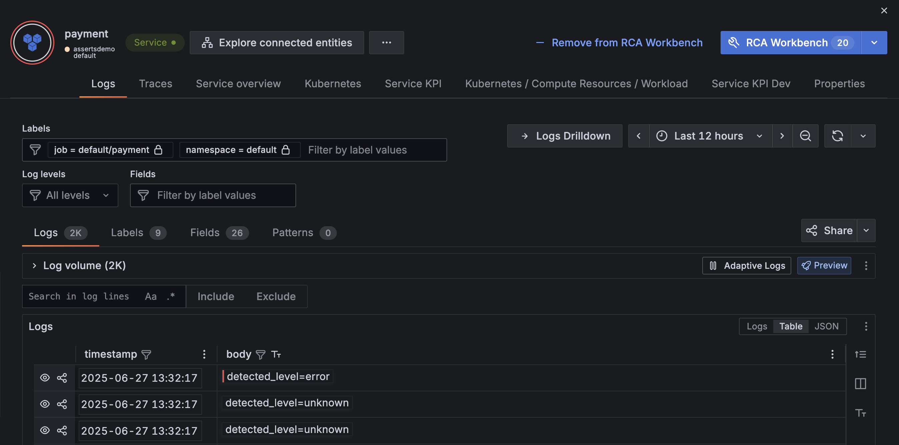Open the All levels dropdown

click(70, 196)
